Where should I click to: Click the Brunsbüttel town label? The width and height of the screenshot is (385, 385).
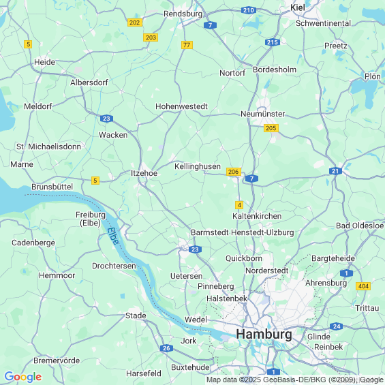(52, 187)
